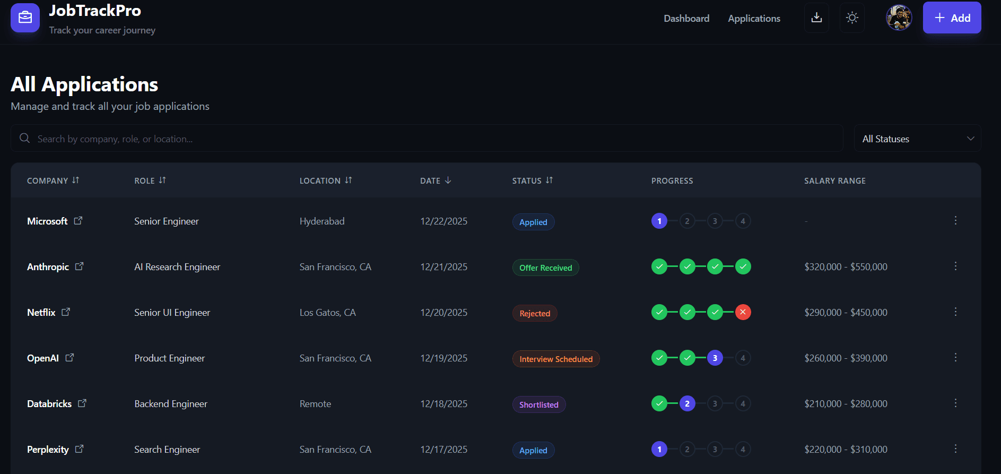Screen dimensions: 1001x474
Task: Open row actions menu for Microsoft
Action: [x=955, y=220]
